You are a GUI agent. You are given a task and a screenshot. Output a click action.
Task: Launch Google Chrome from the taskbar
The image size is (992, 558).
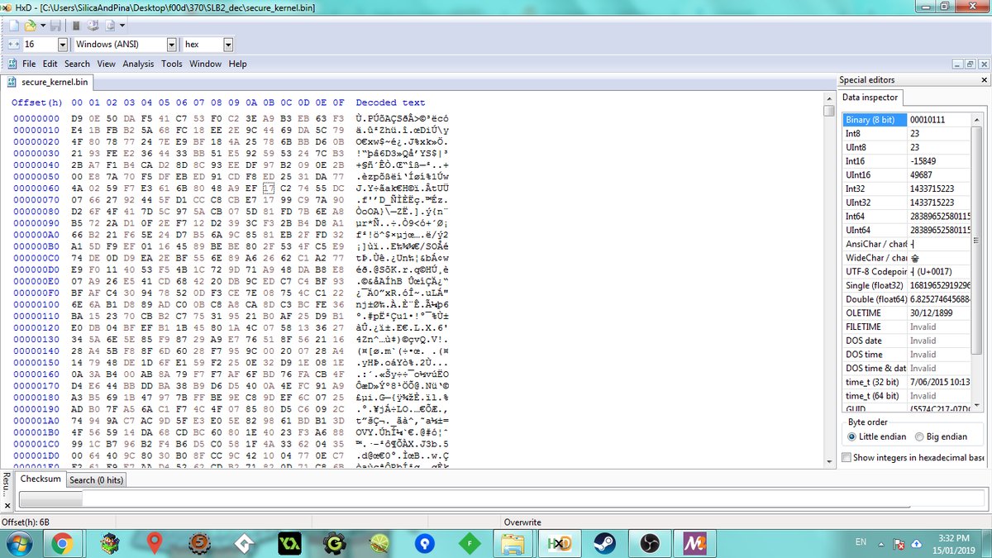60,543
